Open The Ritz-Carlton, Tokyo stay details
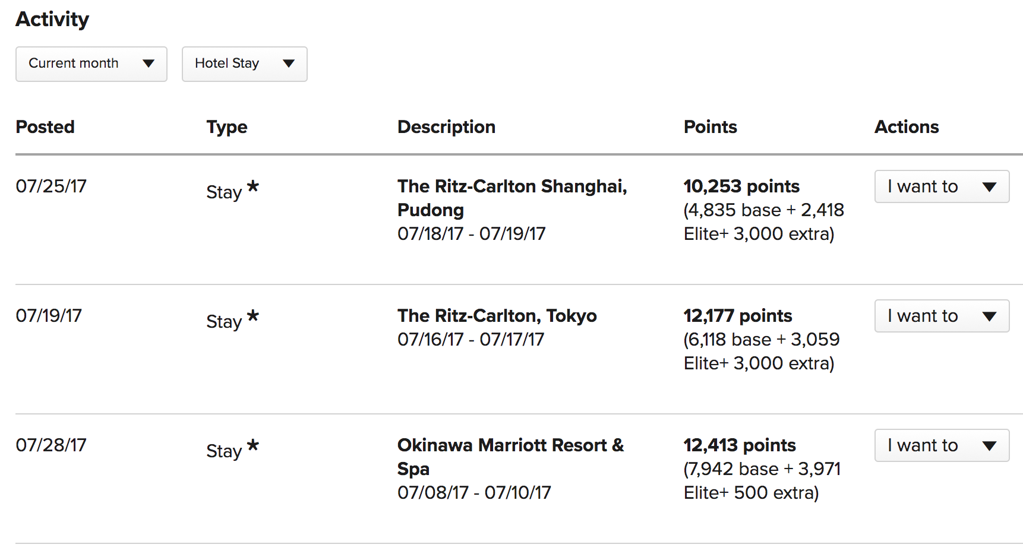This screenshot has height=557, width=1023. pyautogui.click(x=497, y=315)
